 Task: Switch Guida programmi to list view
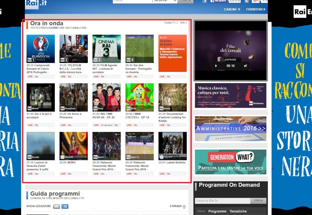(x=65, y=206)
